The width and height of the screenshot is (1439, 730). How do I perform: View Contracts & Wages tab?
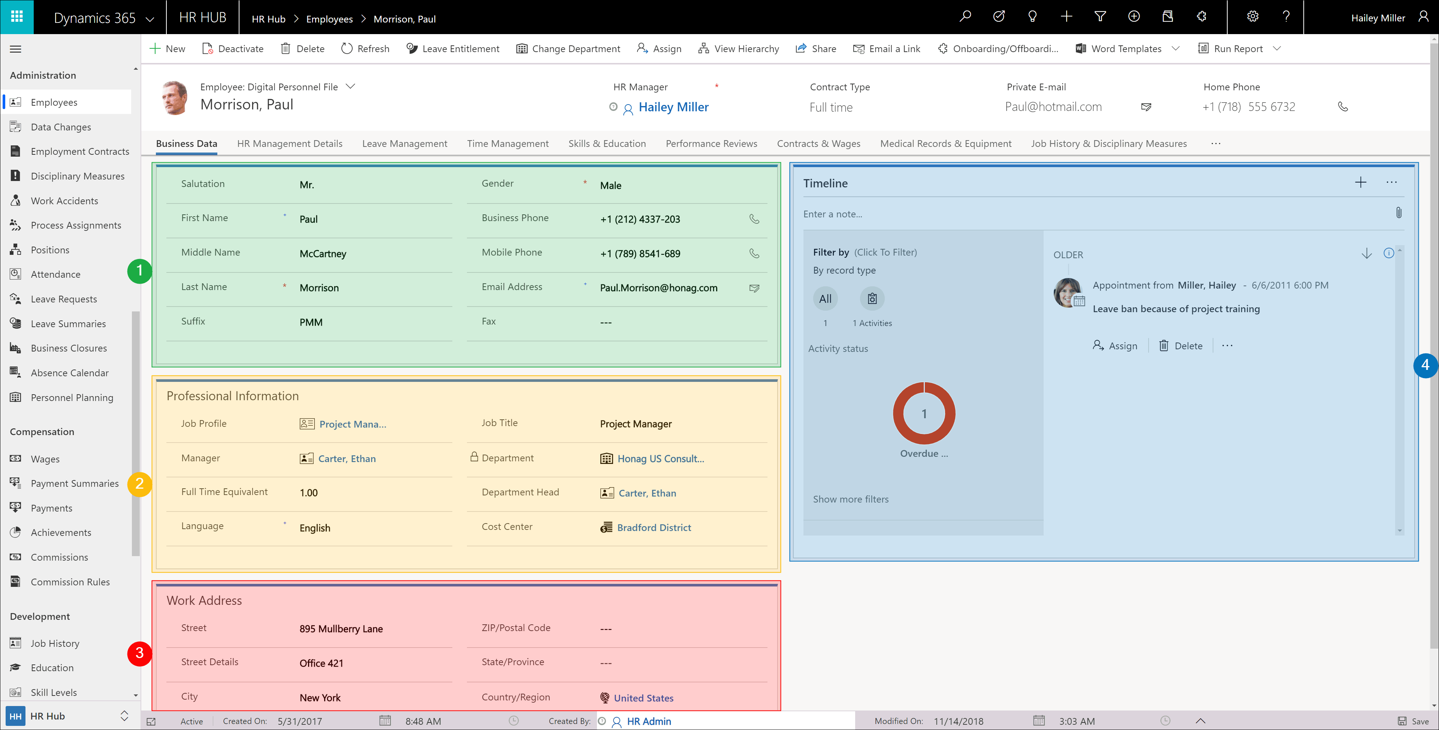click(x=818, y=144)
